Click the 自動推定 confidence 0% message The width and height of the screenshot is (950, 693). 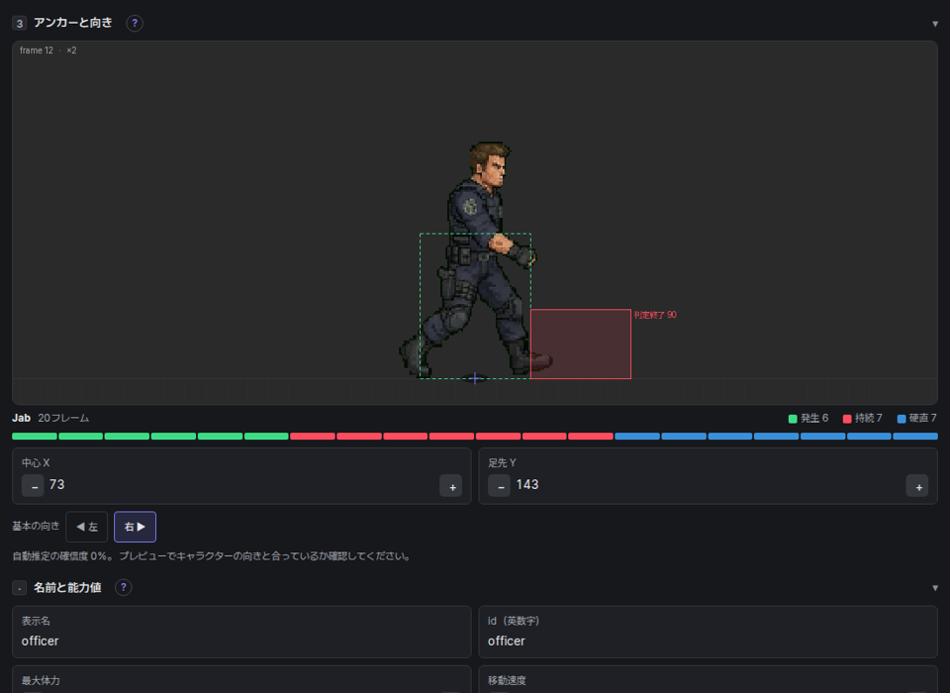click(x=212, y=556)
